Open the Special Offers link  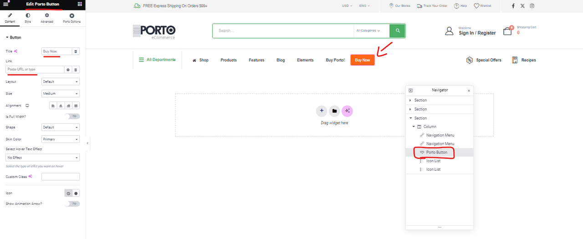coord(484,60)
